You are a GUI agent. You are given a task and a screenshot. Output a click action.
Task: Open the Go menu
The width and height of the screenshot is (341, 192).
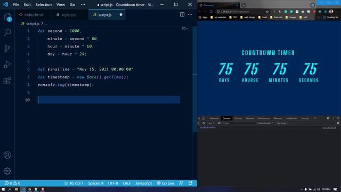pyautogui.click(x=72, y=4)
